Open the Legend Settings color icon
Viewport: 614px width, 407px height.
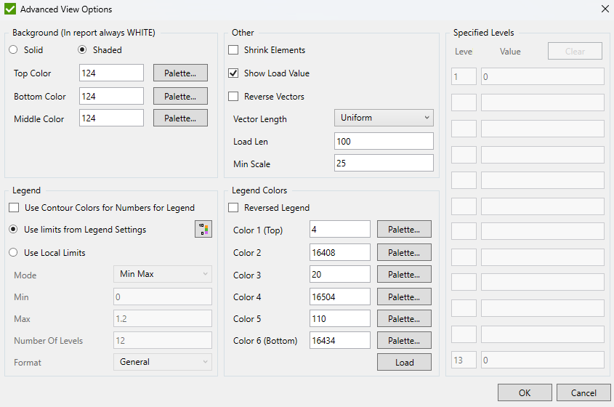point(203,230)
